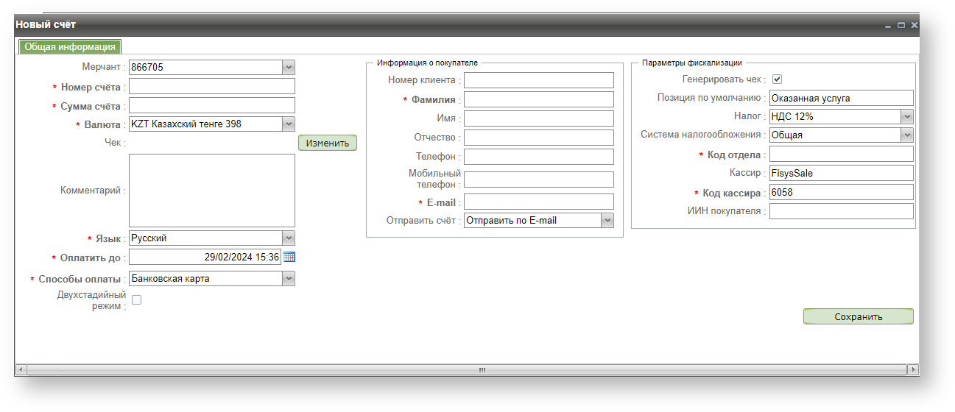This screenshot has width=955, height=412.
Task: Expand the Отправить счёт dropdown
Action: click(607, 220)
